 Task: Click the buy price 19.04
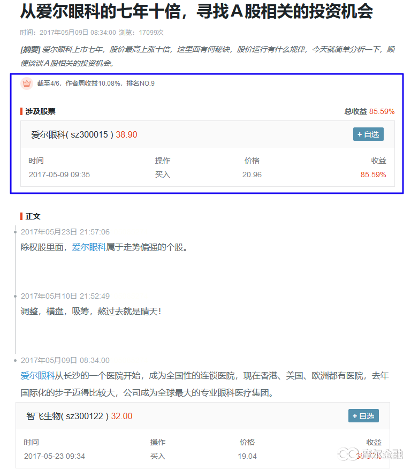pos(247,456)
